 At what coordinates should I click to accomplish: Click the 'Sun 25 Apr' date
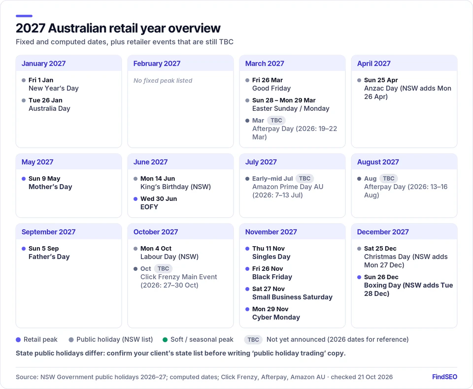pyautogui.click(x=381, y=80)
